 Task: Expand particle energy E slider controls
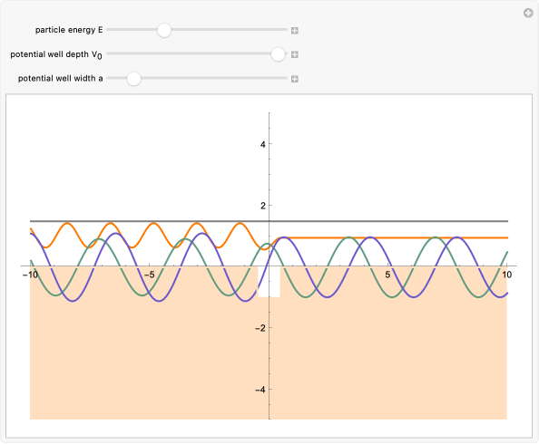[295, 31]
